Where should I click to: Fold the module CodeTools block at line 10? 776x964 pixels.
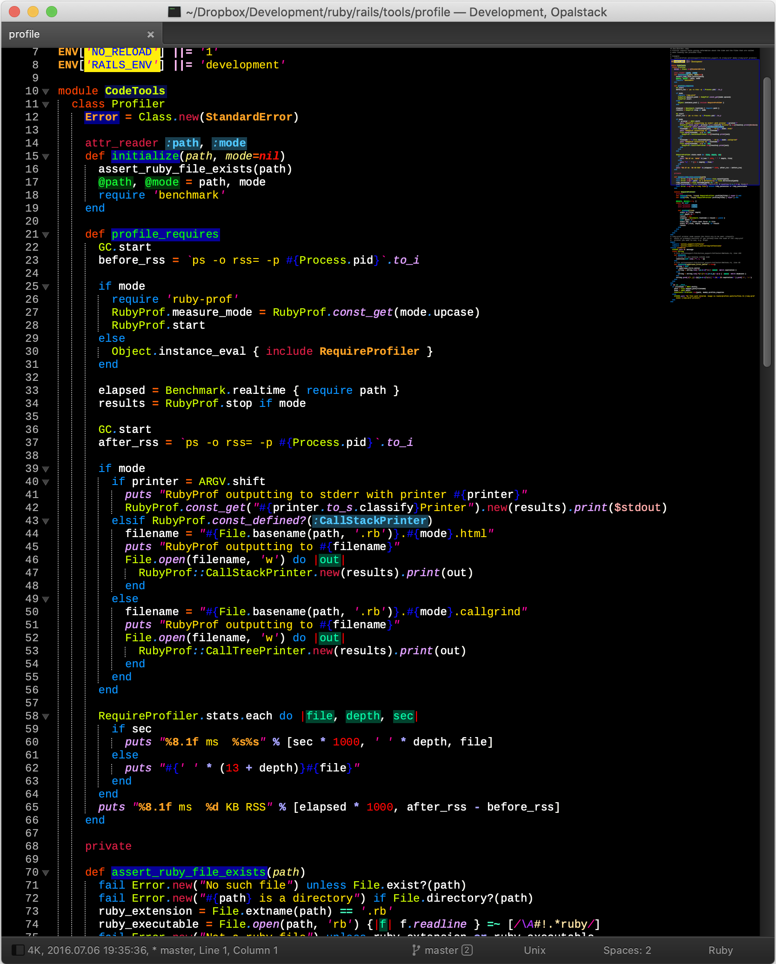46,92
